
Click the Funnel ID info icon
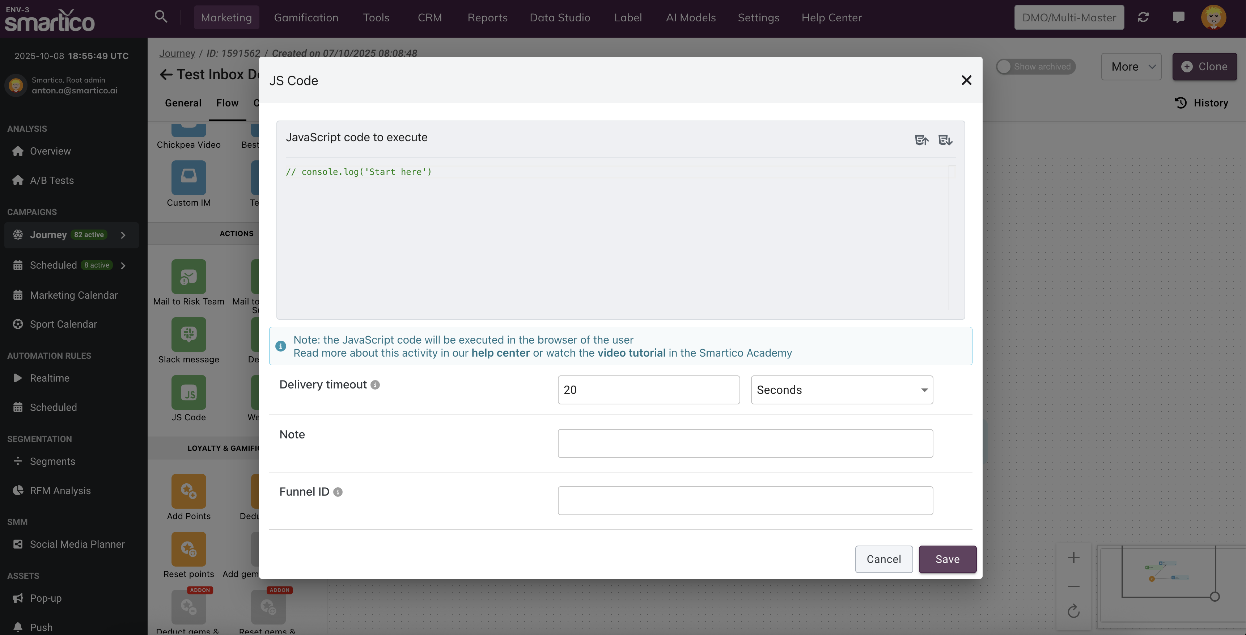click(x=338, y=492)
